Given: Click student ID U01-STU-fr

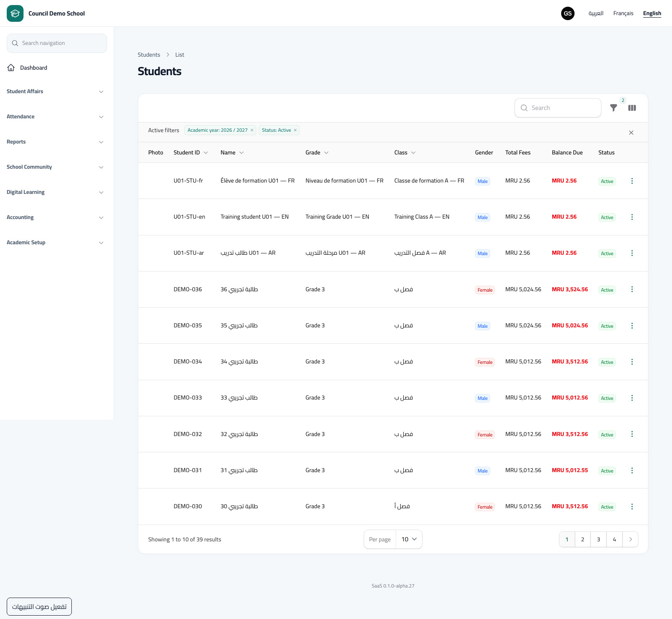Looking at the screenshot, I should [188, 180].
